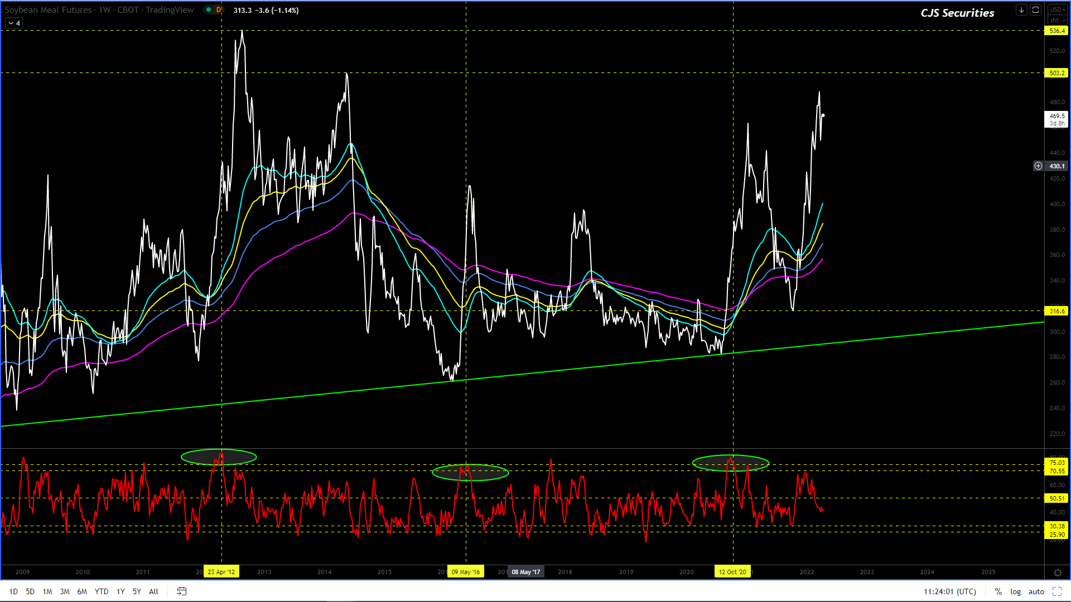
Task: Expand the collapsed indicators legend
Action: pyautogui.click(x=14, y=23)
